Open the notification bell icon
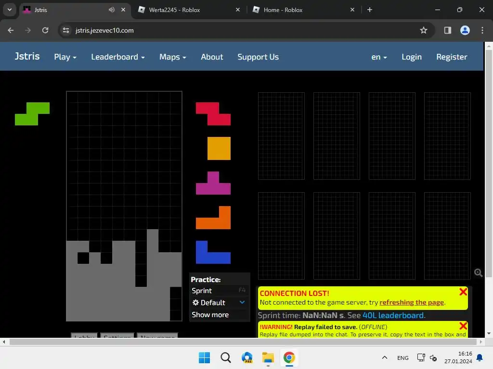This screenshot has height=369, width=493. click(480, 357)
